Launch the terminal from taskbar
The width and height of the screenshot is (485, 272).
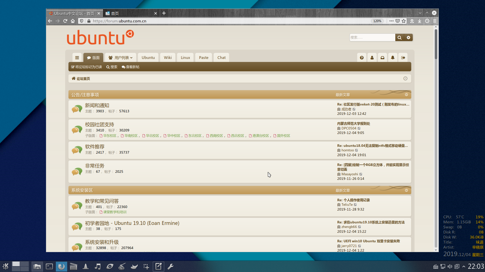pyautogui.click(x=49, y=266)
